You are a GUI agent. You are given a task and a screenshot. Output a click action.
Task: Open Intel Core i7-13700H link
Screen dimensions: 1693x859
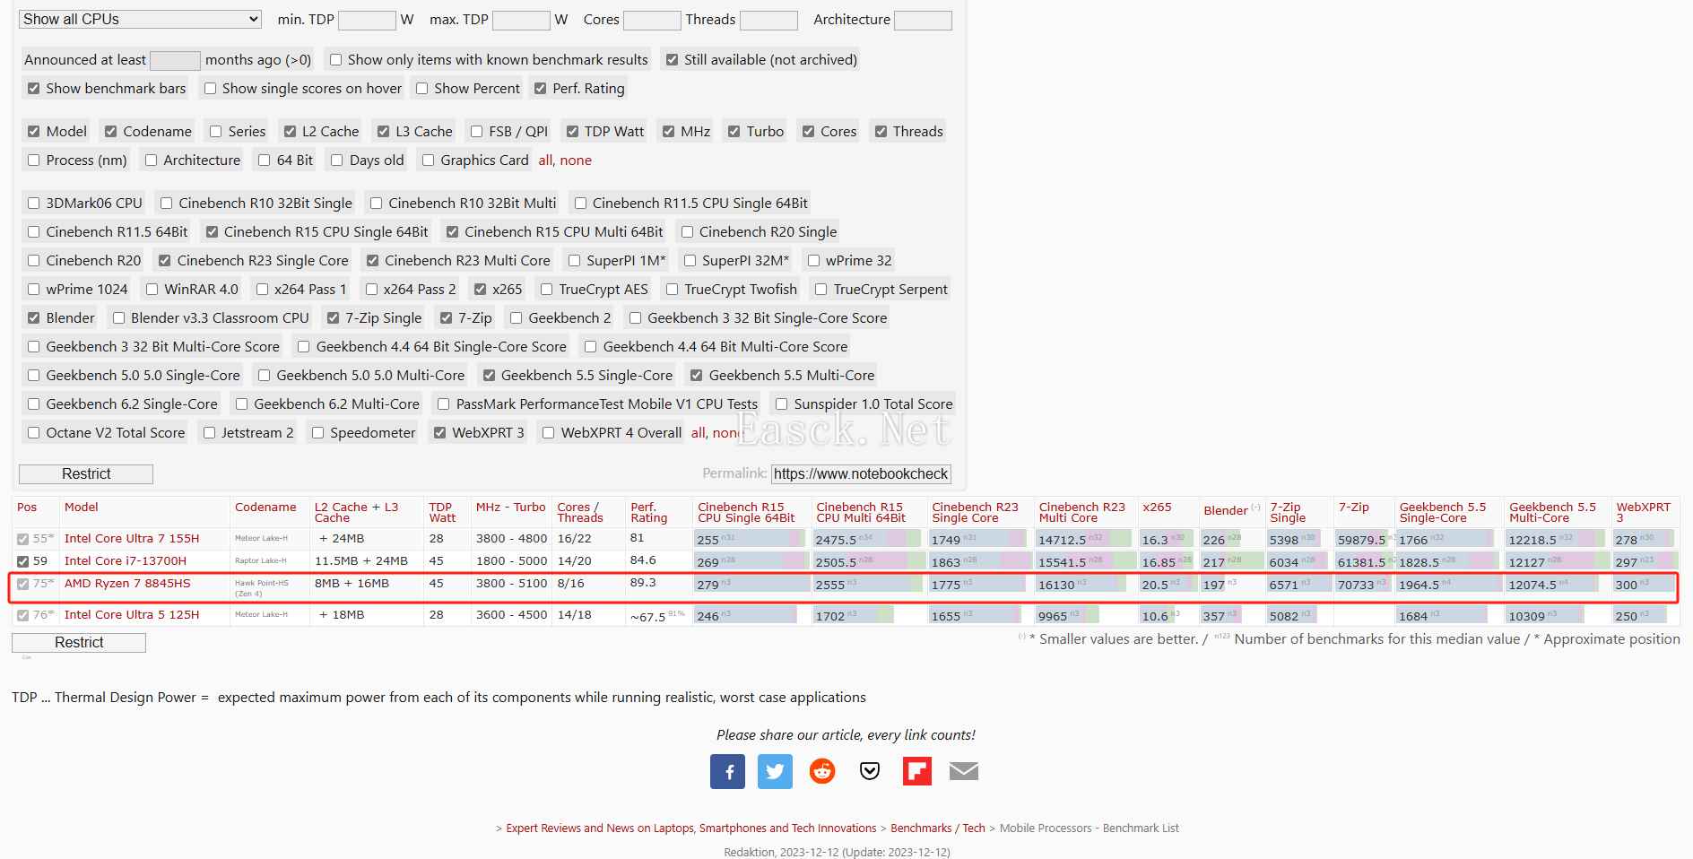[126, 561]
